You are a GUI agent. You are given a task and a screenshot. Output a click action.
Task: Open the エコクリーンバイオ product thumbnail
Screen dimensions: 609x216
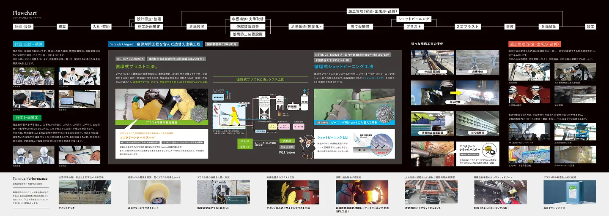coord(570,192)
